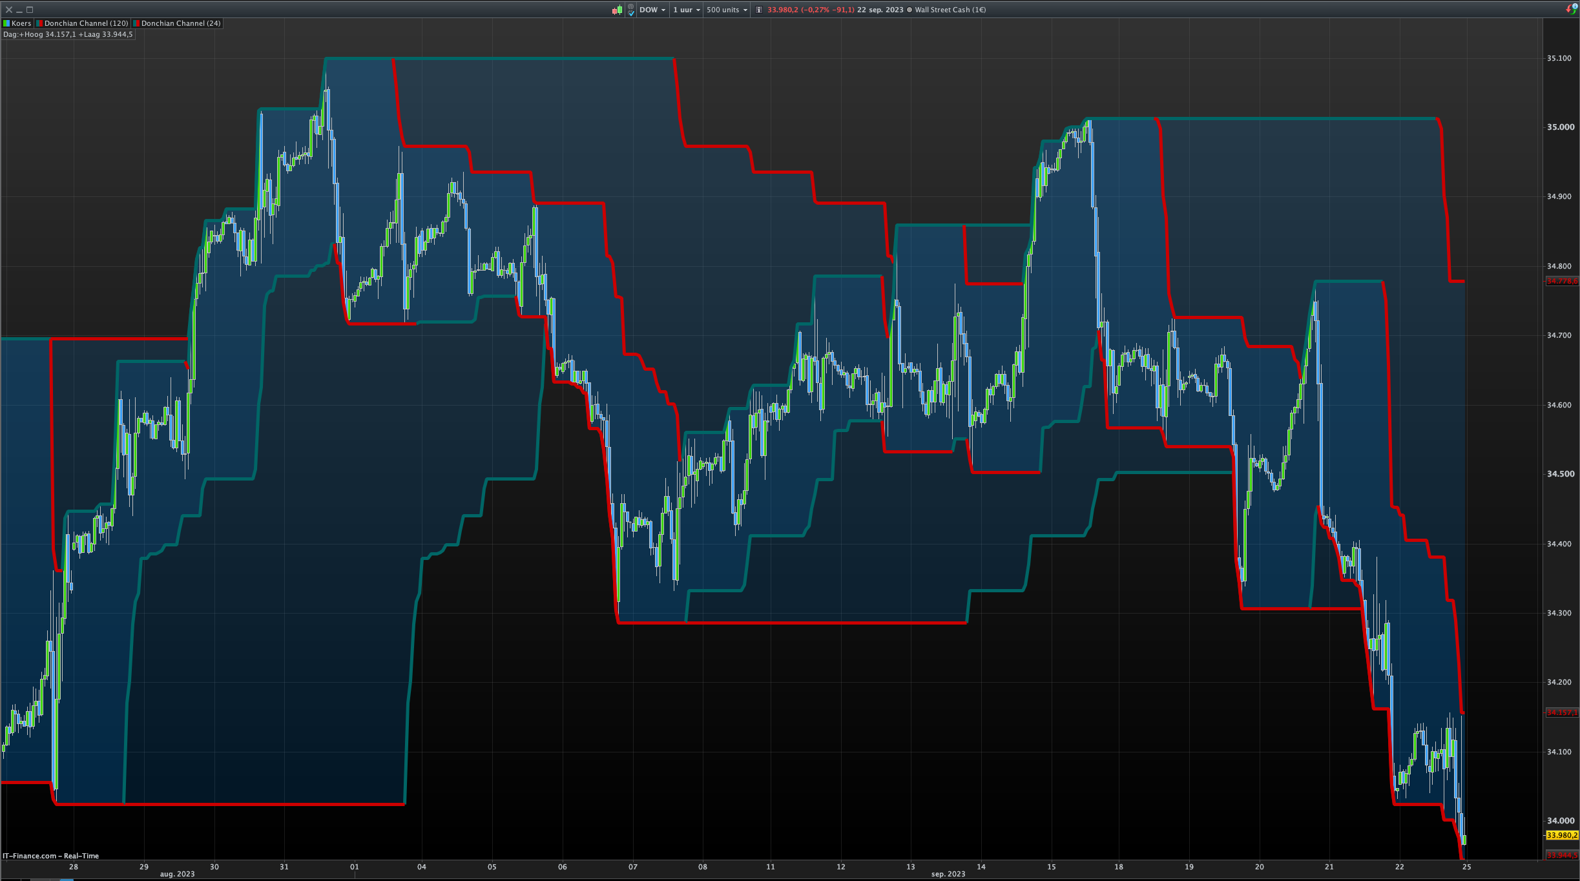Maximize the chart window square icon
This screenshot has width=1580, height=881.
coord(30,10)
